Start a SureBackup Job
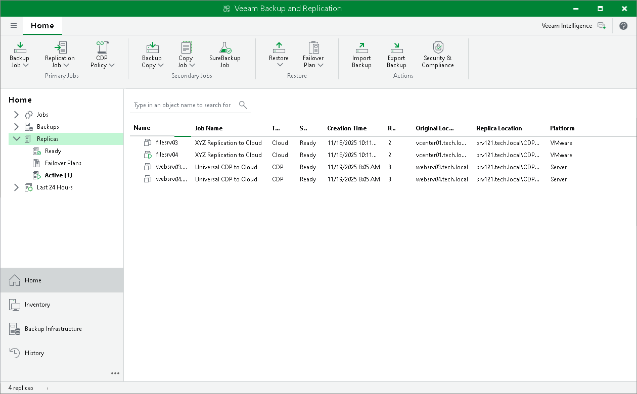The image size is (637, 394). coord(224,54)
